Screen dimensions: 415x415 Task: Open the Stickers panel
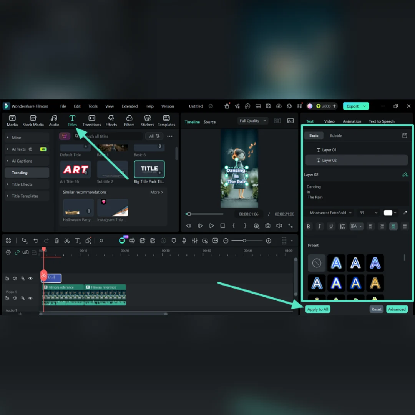[147, 120]
